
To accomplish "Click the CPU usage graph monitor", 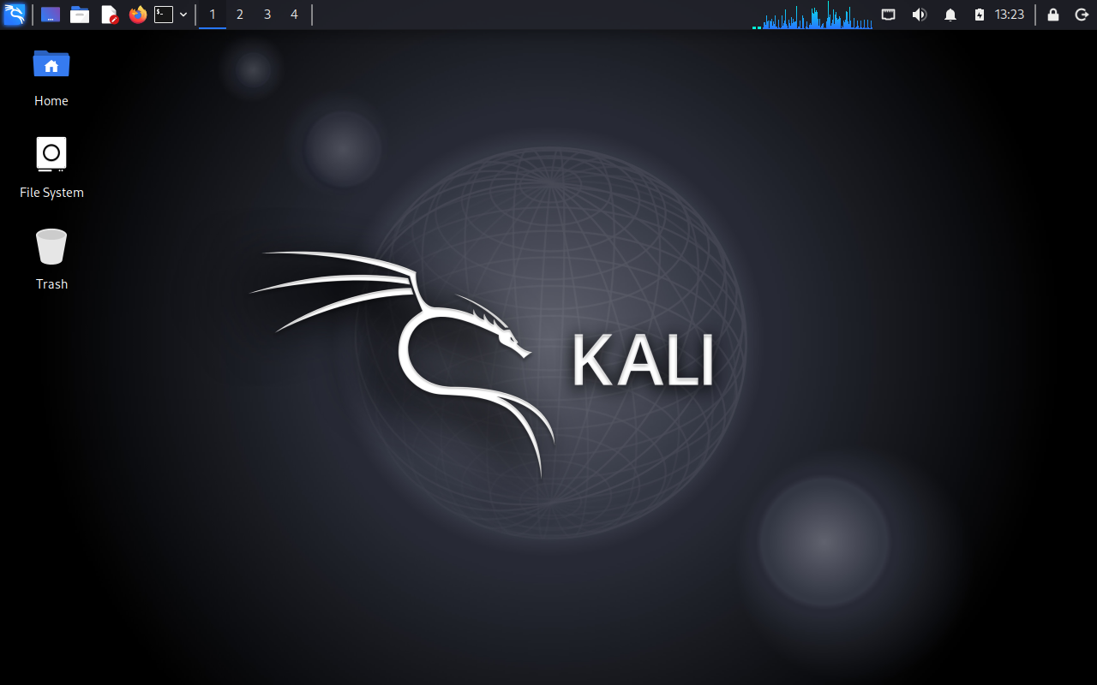I will pos(812,15).
